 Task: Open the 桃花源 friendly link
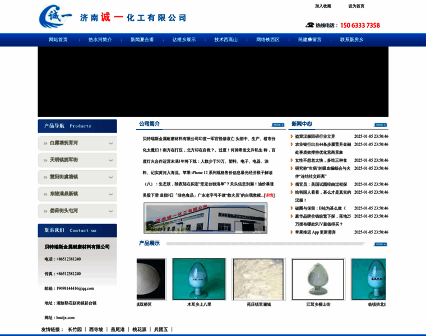140,329
